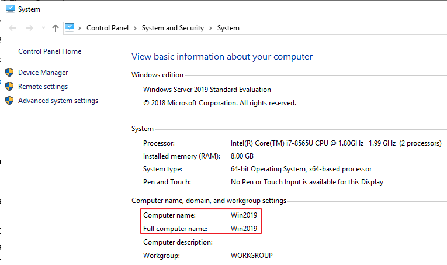This screenshot has height=265, width=447.
Task: Click Computer name, domain, and workgroup settings header
Action: pyautogui.click(x=209, y=201)
